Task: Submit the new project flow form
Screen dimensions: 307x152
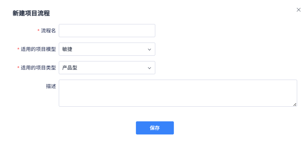Action: 155,128
